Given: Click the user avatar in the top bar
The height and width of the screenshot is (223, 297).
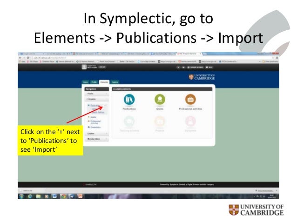Looking at the screenshot, I should click(84, 67).
